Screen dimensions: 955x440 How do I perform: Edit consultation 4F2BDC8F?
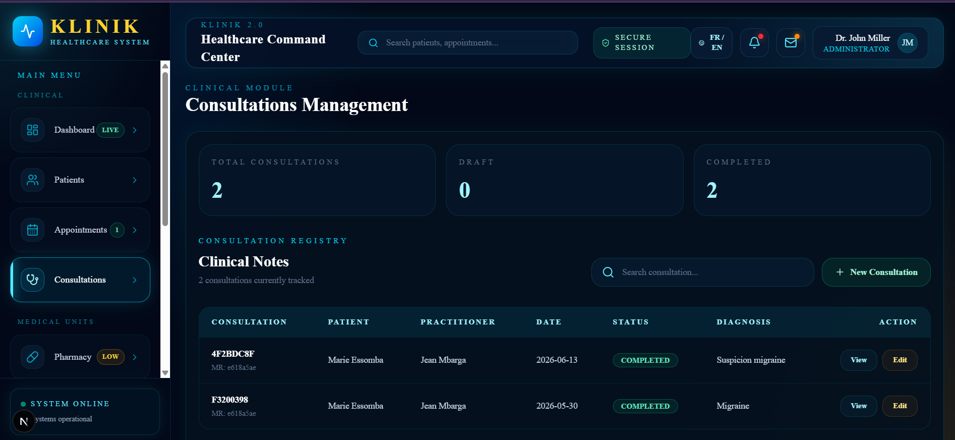click(900, 360)
